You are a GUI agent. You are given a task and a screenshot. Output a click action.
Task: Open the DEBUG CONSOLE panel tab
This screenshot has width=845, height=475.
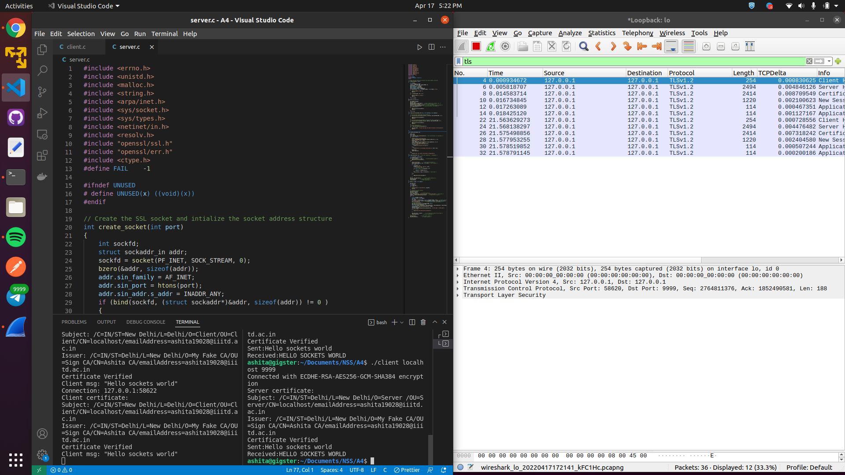tap(145, 322)
